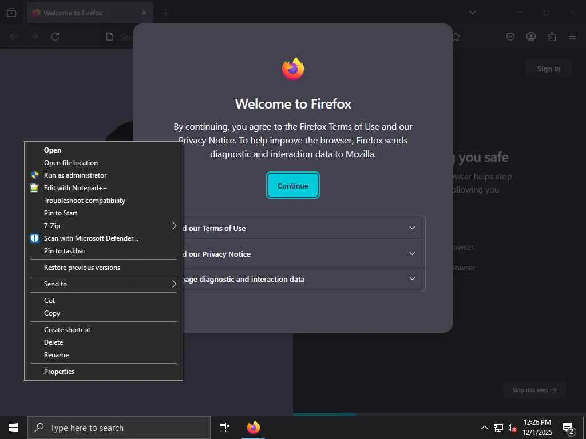The width and height of the screenshot is (586, 439).
Task: Click the Notepad++ icon in the menu
Action: (34, 187)
